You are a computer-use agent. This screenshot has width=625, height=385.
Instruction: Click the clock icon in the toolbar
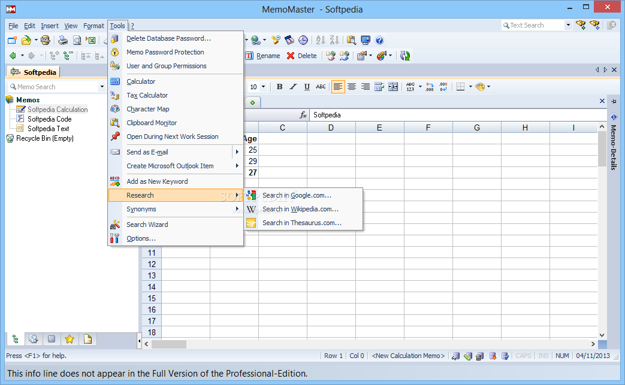[x=303, y=40]
